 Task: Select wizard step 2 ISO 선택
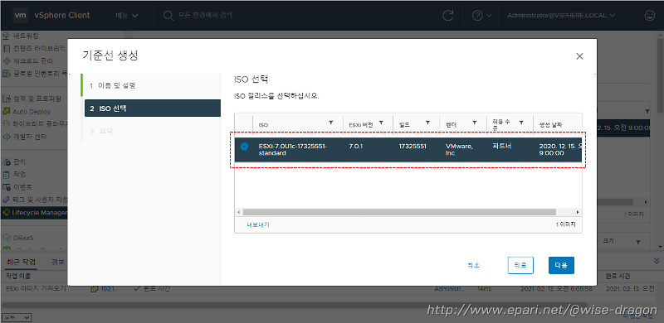[x=153, y=108]
